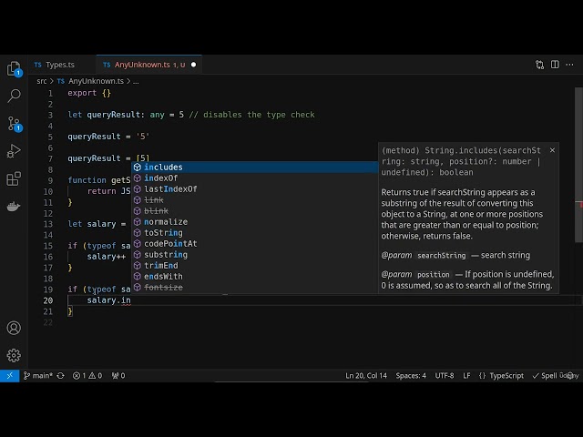Screen dimensions: 583x437
Task: Open the Source Control view
Action: pyautogui.click(x=15, y=124)
